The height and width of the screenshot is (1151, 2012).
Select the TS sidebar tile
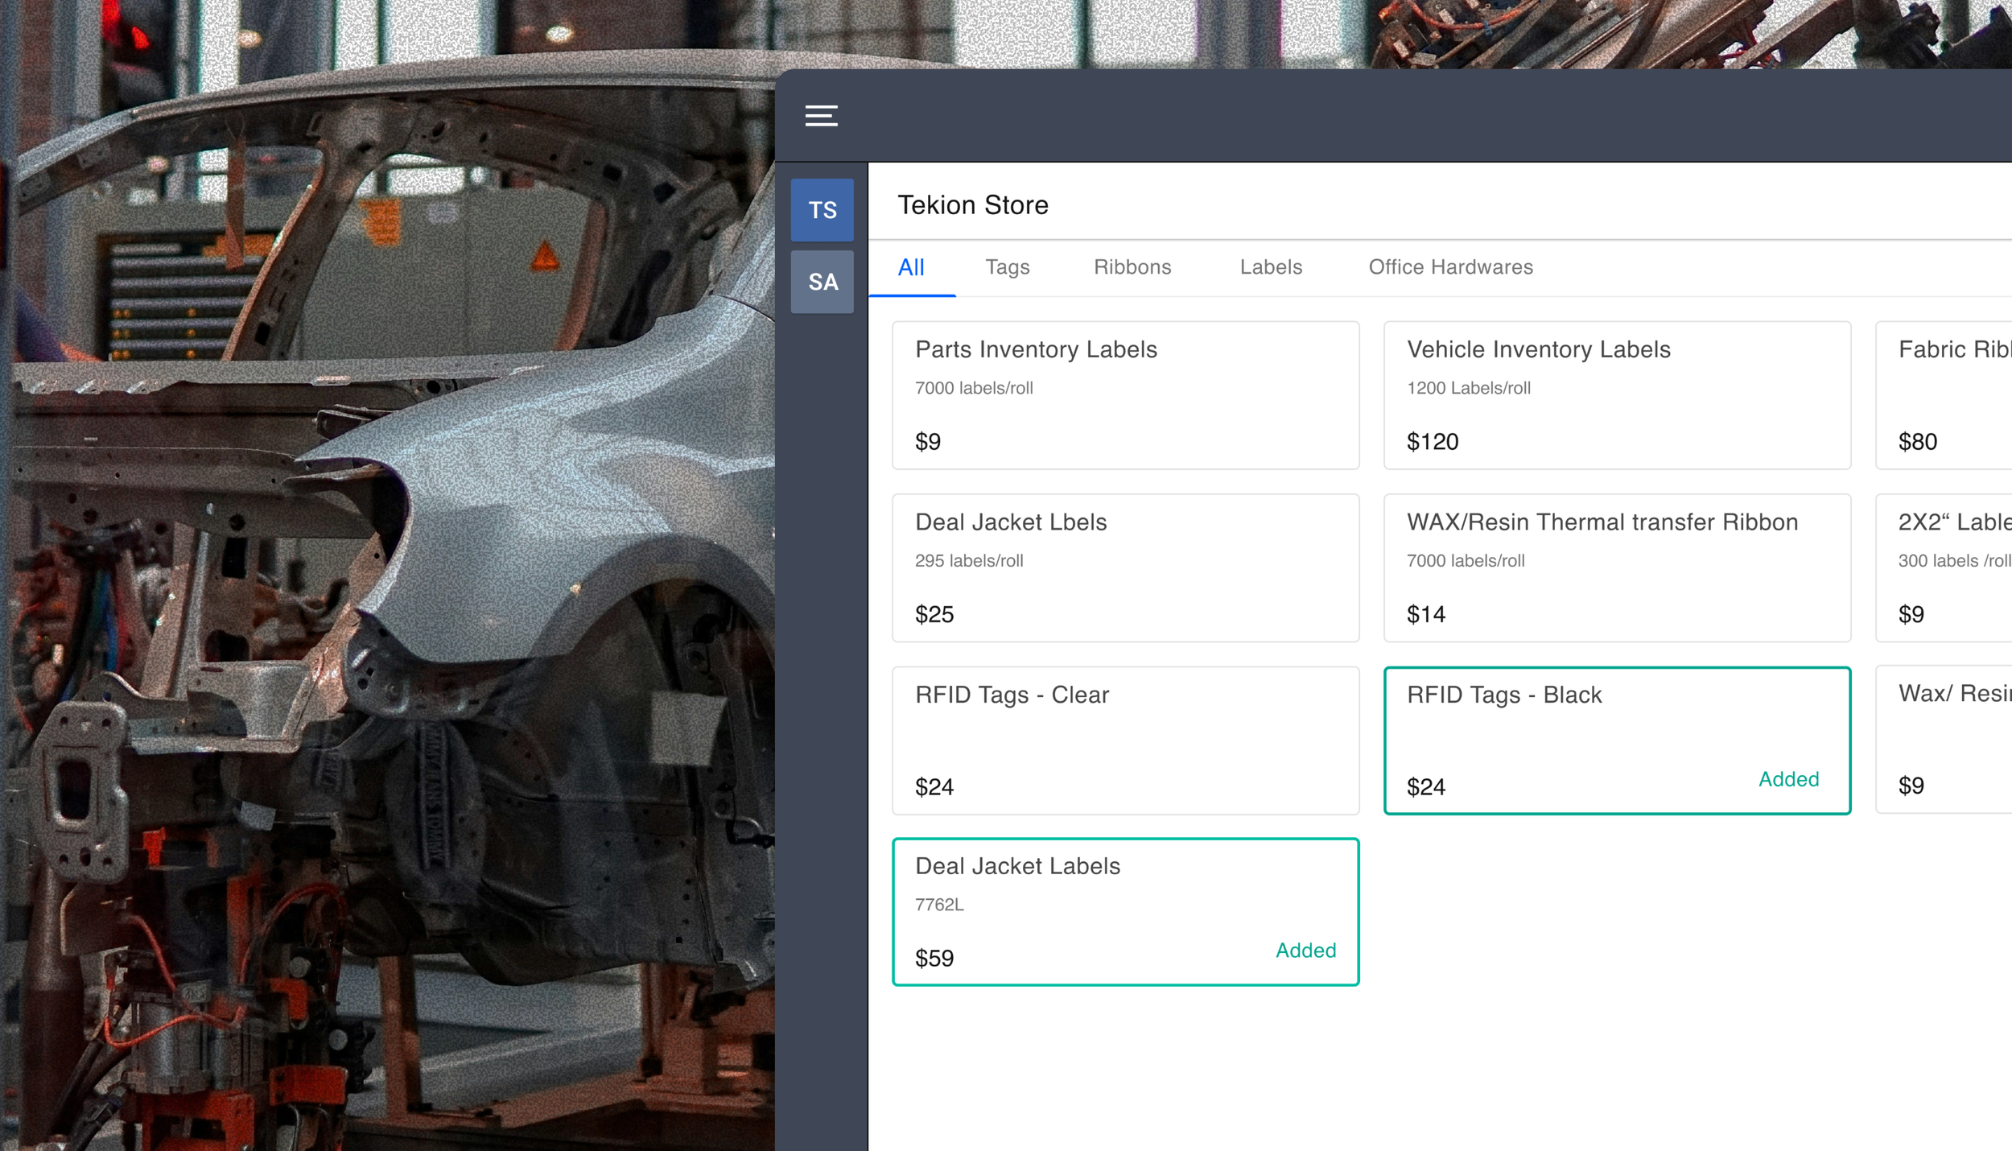point(822,210)
